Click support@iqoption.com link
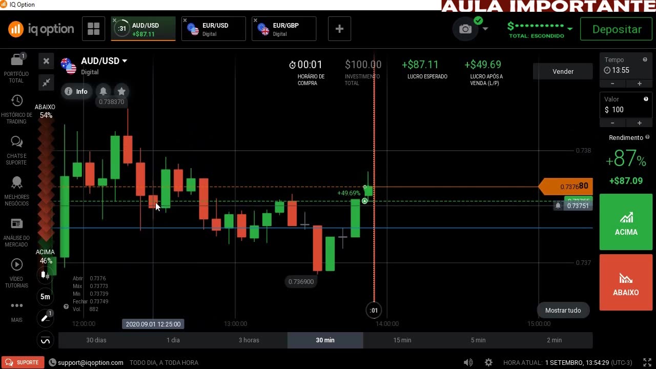This screenshot has height=369, width=656. (x=90, y=362)
